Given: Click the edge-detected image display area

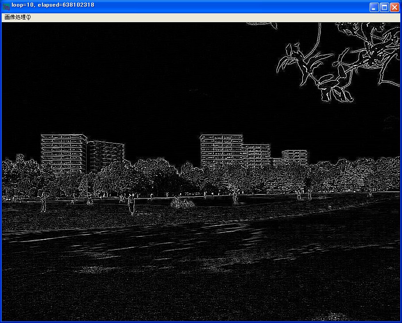Looking at the screenshot, I should tap(201, 171).
